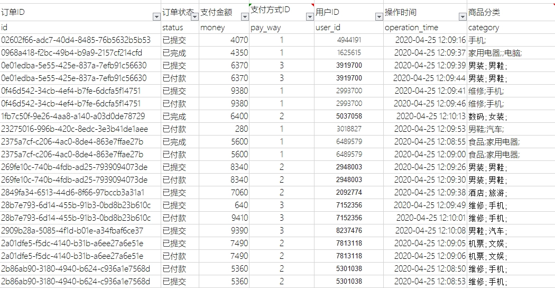Click the 'money' field name cell
Image resolution: width=555 pixels, height=288 pixels.
224,28
